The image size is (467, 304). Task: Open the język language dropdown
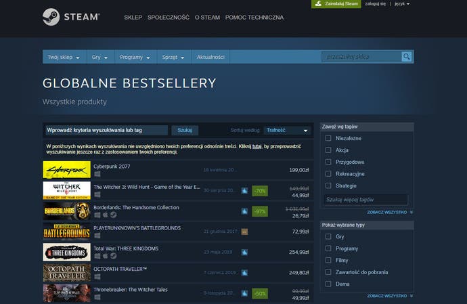pos(402,4)
